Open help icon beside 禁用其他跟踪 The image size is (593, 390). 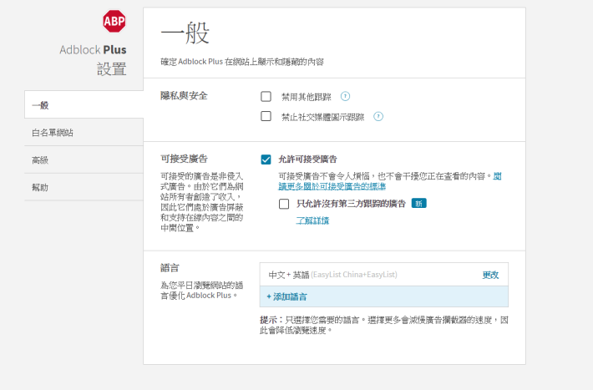pos(345,97)
